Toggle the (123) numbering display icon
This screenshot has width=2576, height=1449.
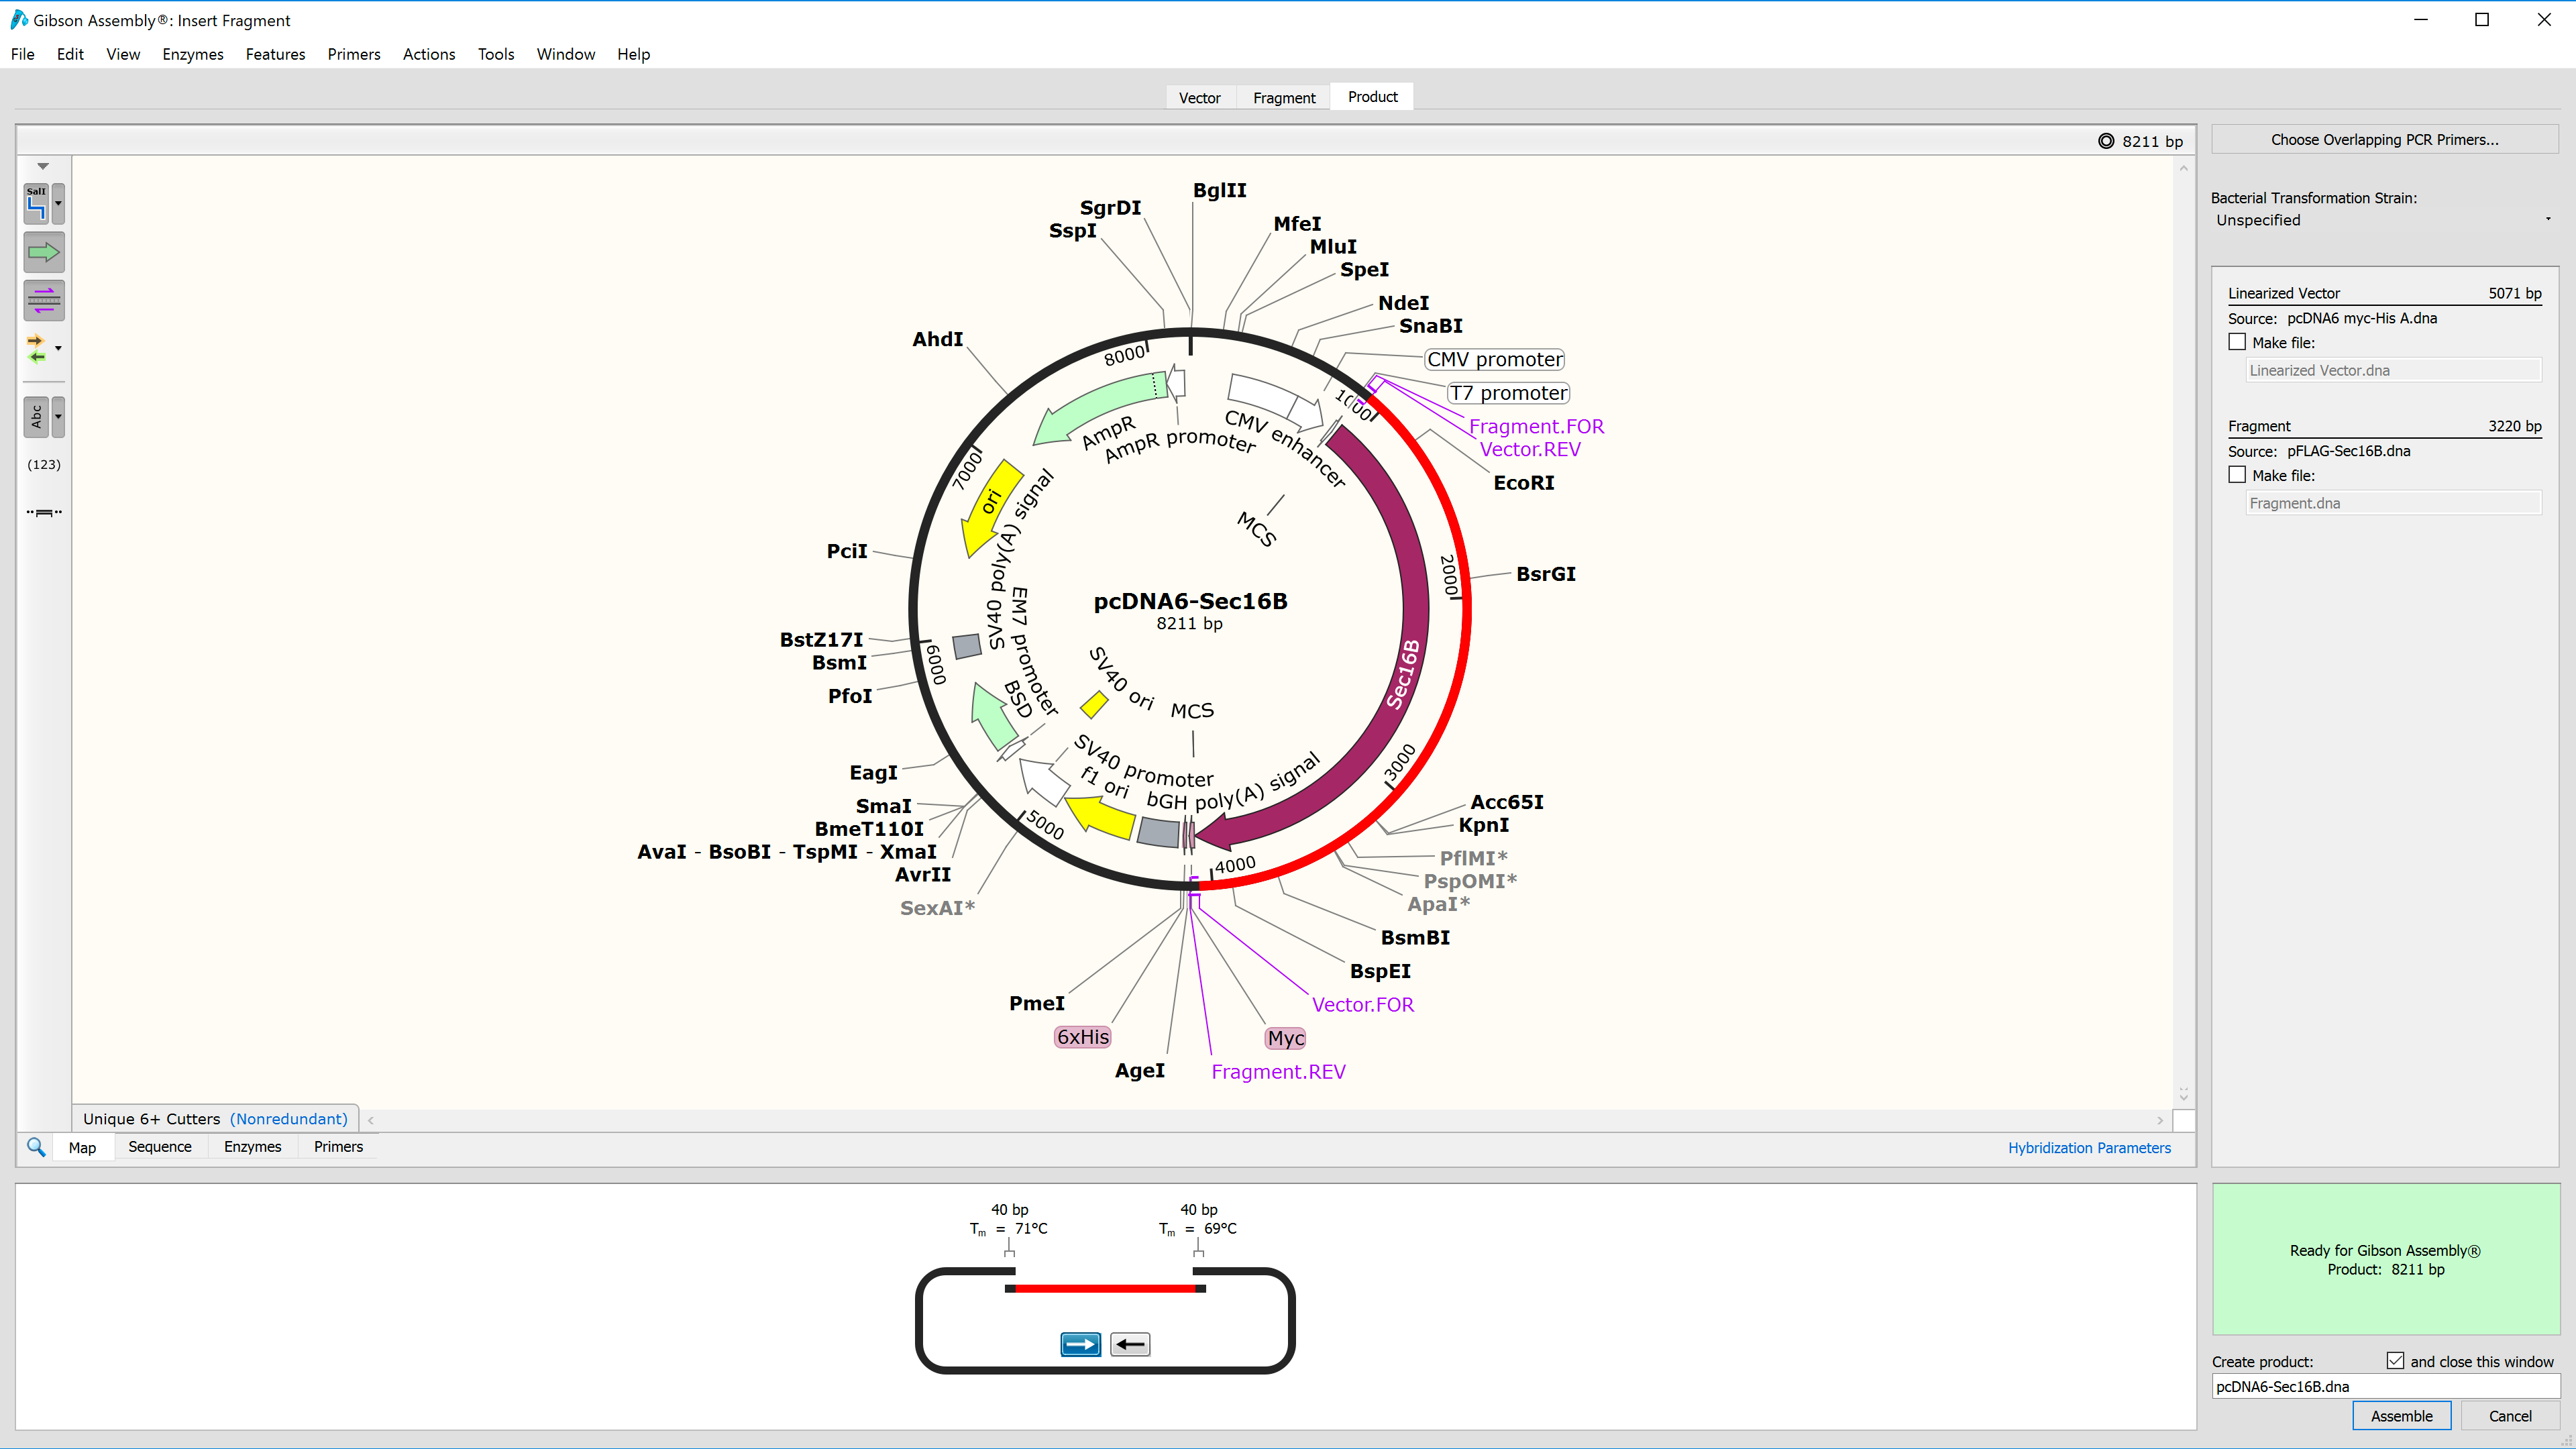point(43,464)
